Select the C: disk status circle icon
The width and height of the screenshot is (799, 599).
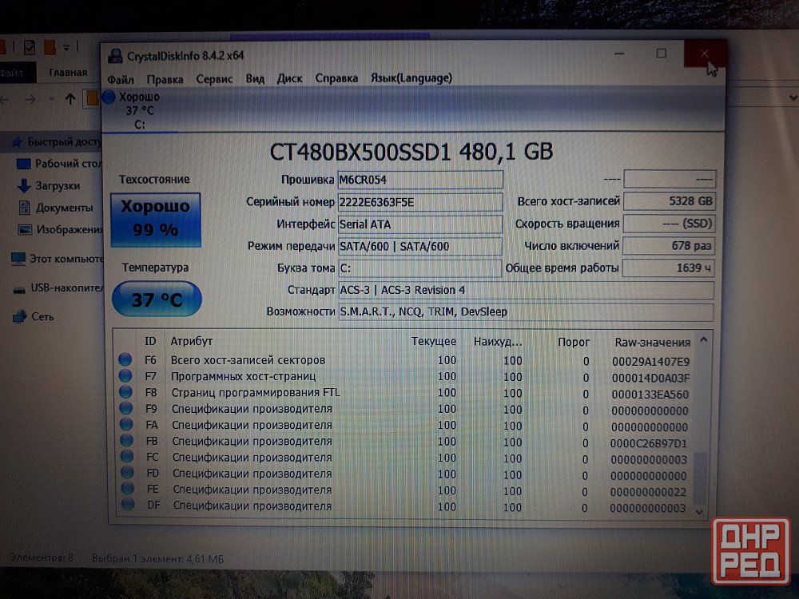click(x=109, y=97)
